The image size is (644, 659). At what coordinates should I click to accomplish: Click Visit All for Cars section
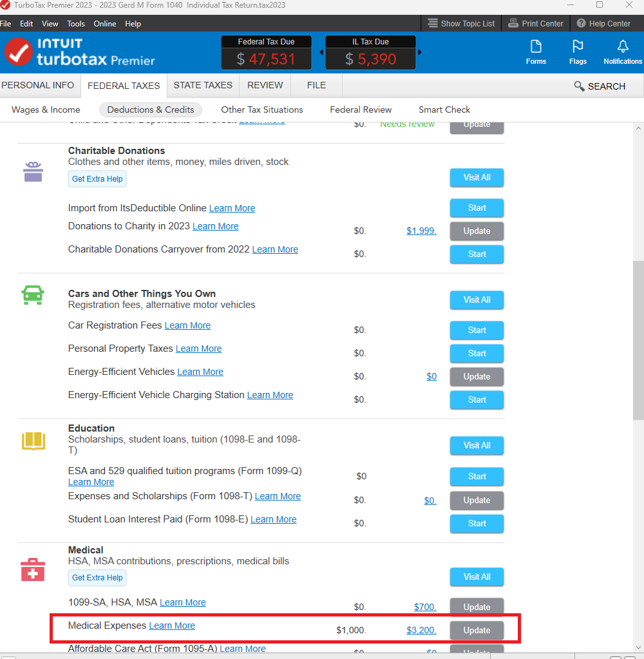point(477,300)
